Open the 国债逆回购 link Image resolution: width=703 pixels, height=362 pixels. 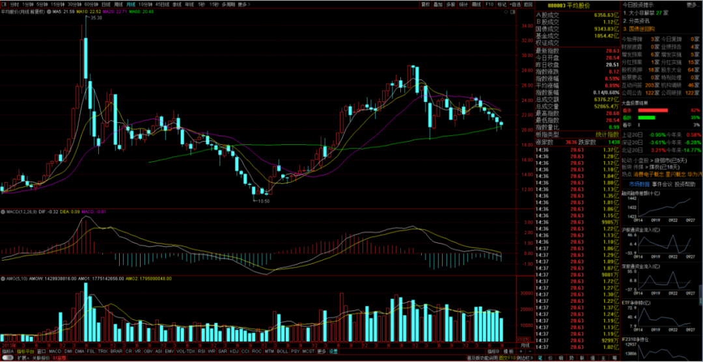639,28
